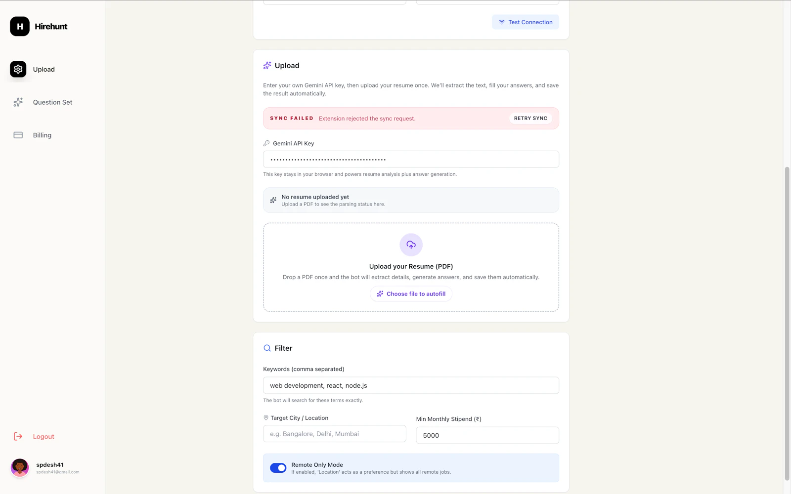Click the 'Keywords (comma separated)' label
The width and height of the screenshot is (791, 494).
click(304, 369)
